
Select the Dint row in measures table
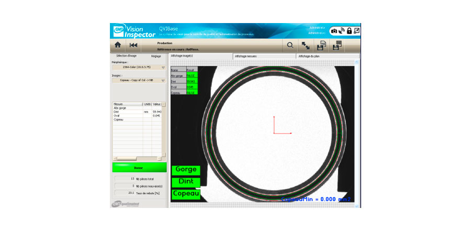(128, 112)
